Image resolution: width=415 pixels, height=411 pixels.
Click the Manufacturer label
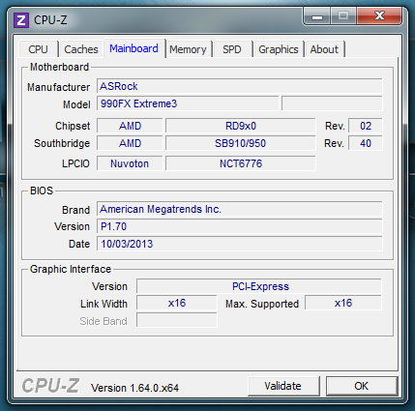[x=59, y=87]
